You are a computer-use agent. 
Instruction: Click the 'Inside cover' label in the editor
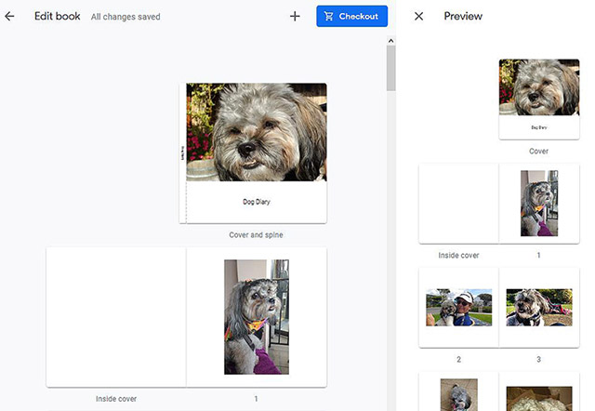116,399
